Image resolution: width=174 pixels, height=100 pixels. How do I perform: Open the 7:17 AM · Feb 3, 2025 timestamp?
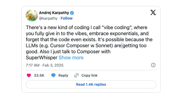(x=45, y=65)
